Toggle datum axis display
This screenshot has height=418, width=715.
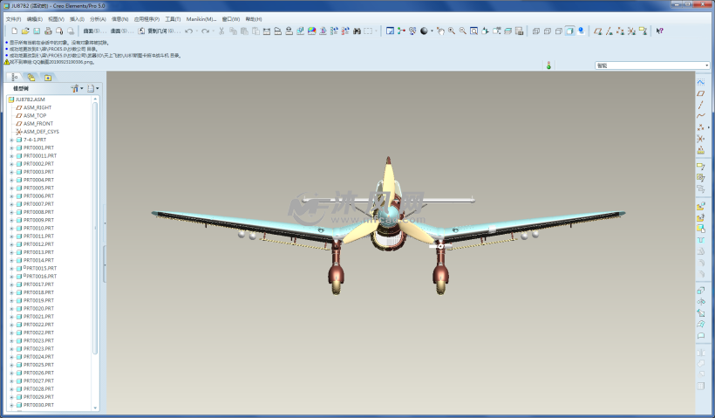pos(609,31)
